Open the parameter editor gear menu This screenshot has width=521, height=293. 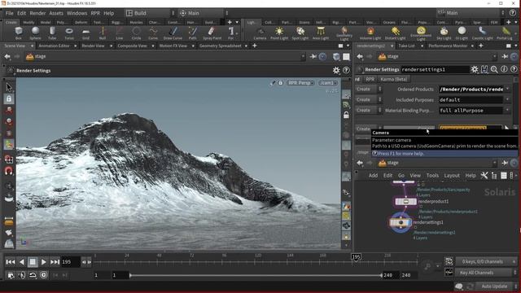tap(475, 69)
